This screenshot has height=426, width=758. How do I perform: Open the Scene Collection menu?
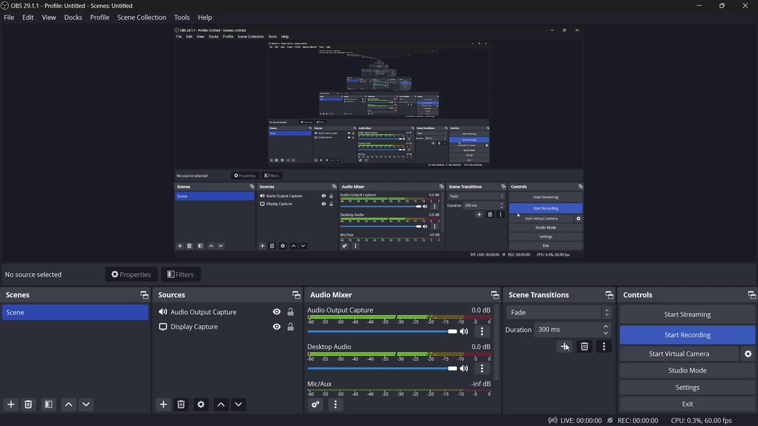point(141,17)
